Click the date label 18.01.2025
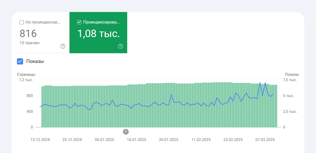316x153 pixels. [x=136, y=140]
